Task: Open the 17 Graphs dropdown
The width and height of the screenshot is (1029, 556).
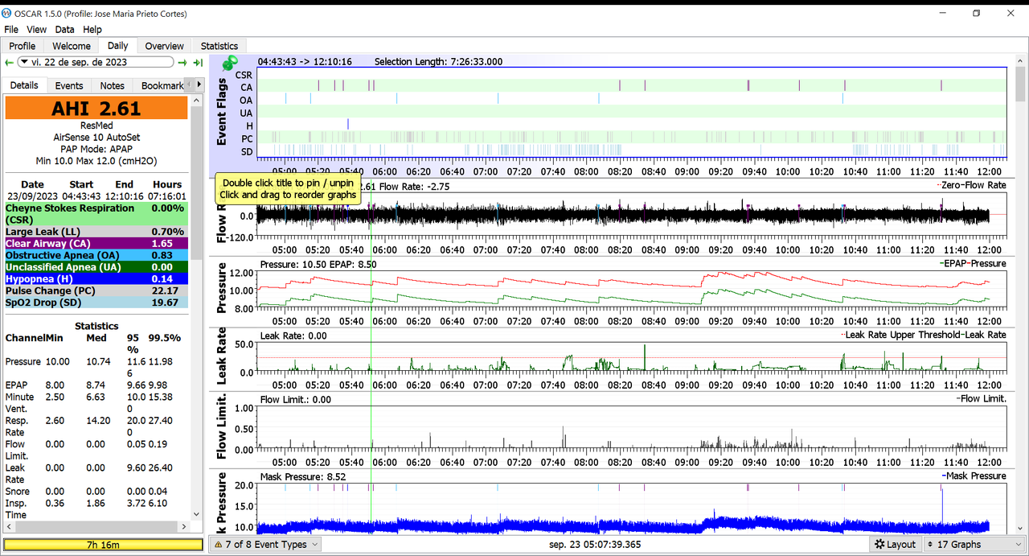Action: 974,544
